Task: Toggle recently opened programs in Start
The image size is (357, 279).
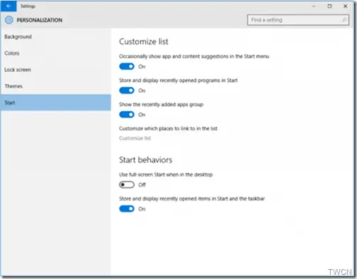Action: pyautogui.click(x=127, y=91)
